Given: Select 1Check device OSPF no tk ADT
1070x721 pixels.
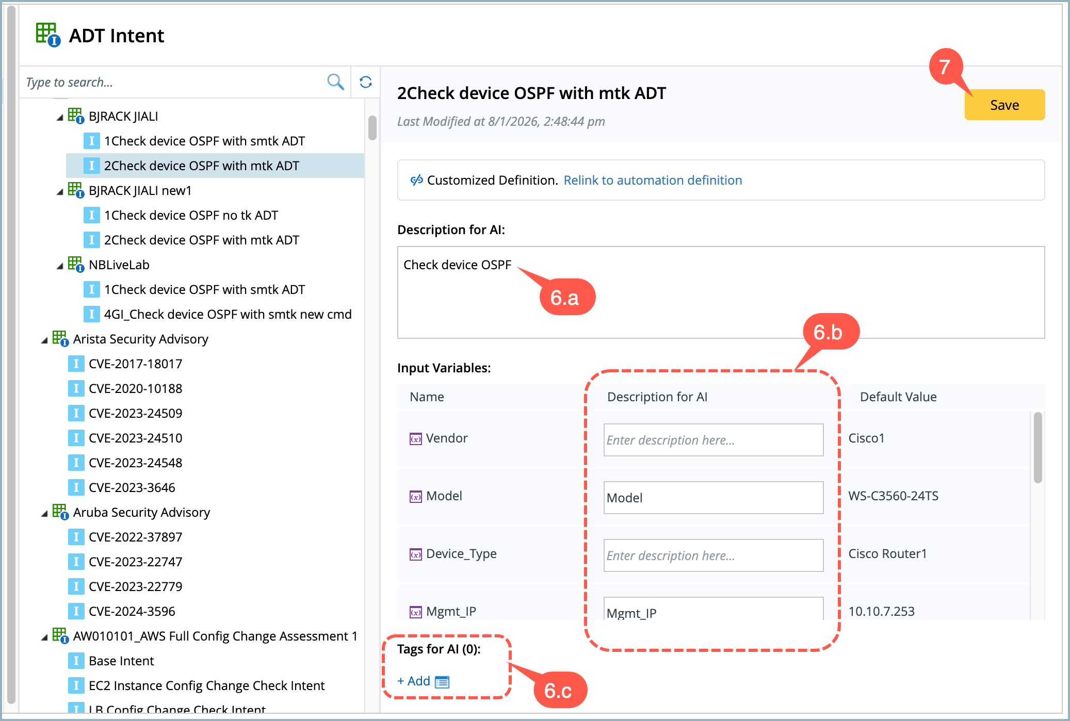Looking at the screenshot, I should (x=191, y=215).
